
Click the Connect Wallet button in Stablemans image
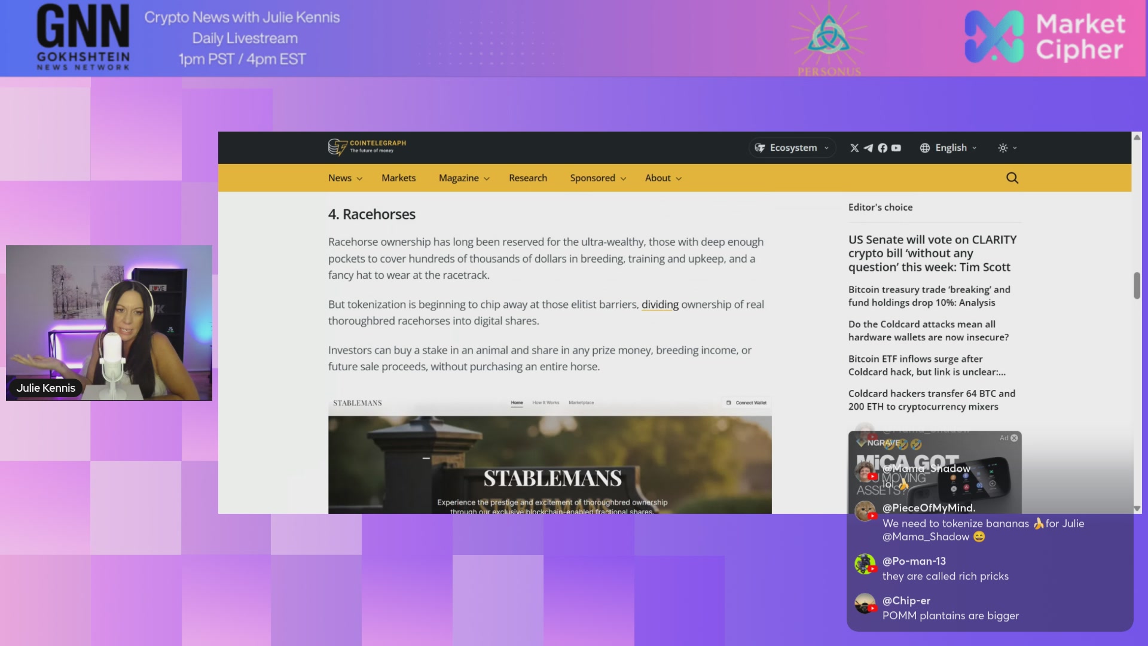pos(746,403)
